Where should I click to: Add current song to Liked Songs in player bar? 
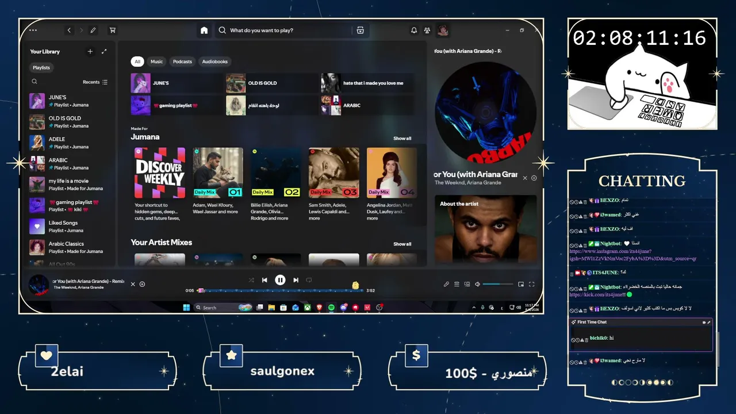(142, 284)
